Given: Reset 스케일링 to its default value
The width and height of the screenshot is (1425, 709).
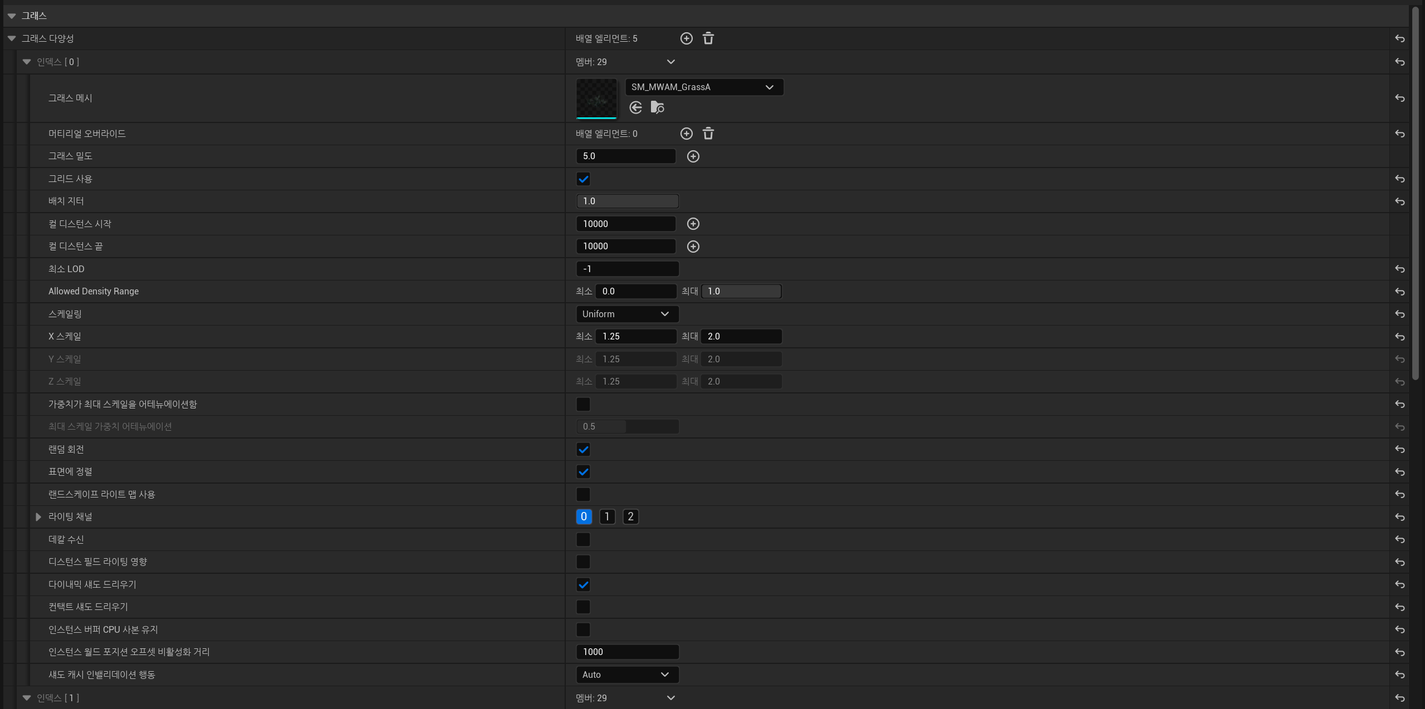Looking at the screenshot, I should [1399, 314].
